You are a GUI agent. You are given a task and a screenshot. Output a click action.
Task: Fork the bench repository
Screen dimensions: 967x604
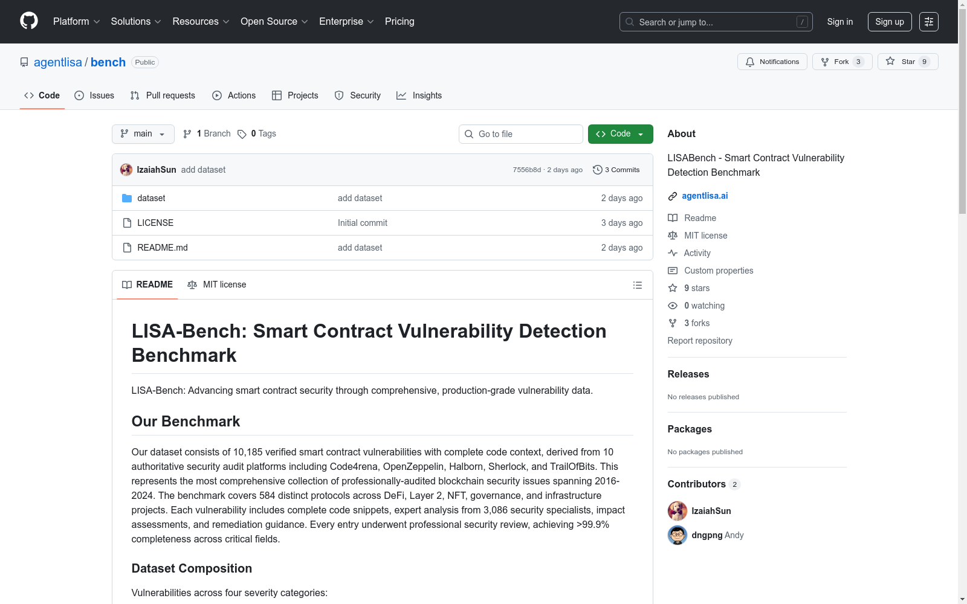(x=842, y=62)
